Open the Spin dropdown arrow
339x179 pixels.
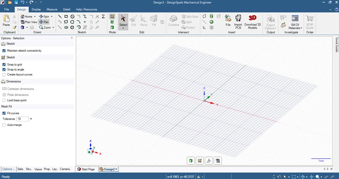tap(51, 17)
